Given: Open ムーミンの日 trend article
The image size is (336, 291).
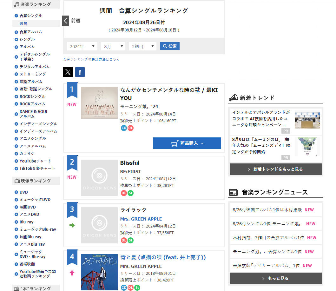Looking at the screenshot, I should click(261, 145).
